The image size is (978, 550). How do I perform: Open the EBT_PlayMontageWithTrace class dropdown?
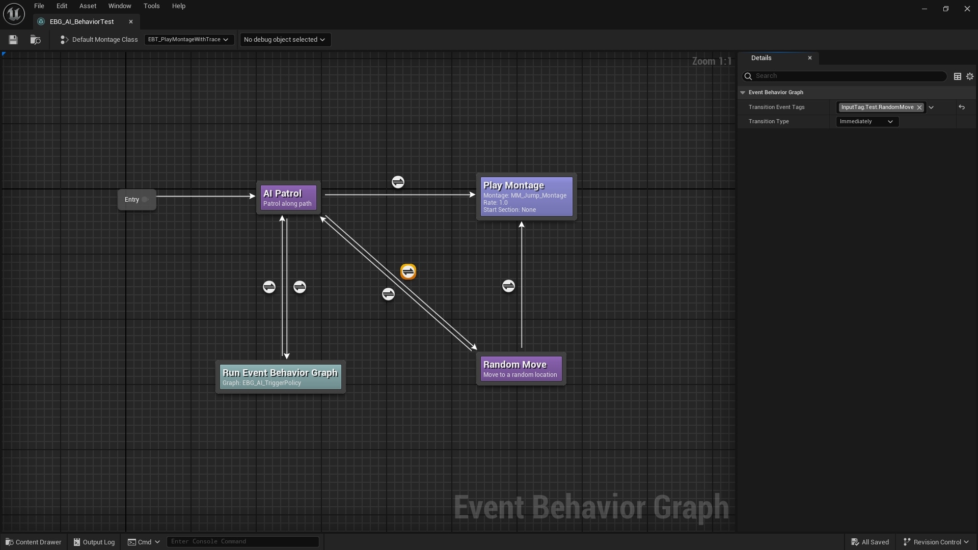click(188, 39)
